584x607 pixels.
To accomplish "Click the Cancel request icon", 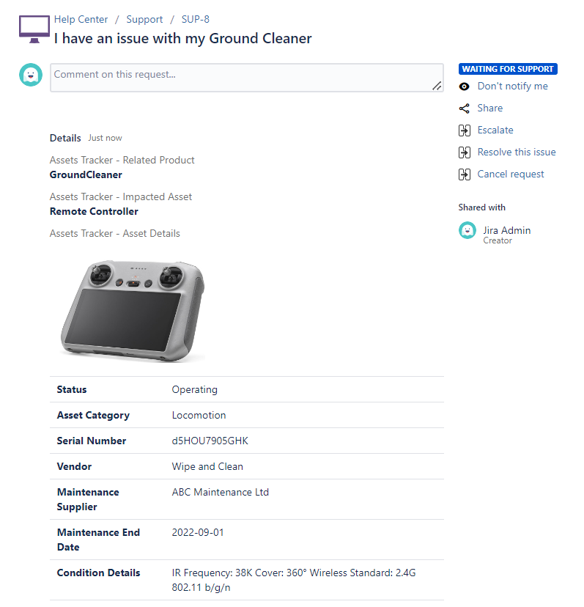I will 464,174.
